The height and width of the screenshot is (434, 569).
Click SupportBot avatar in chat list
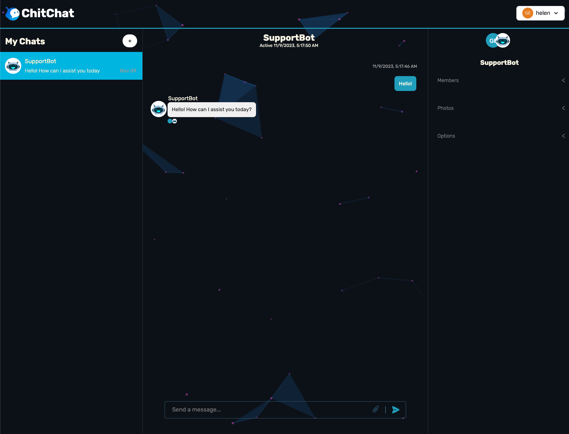[x=13, y=66]
